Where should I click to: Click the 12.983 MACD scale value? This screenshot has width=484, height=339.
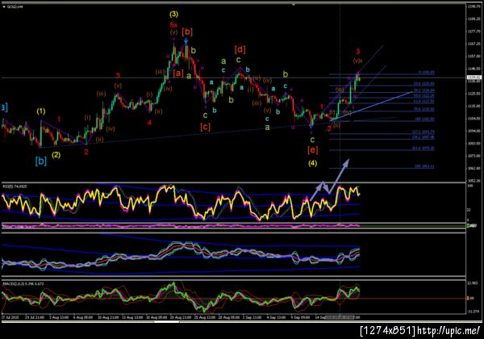(473, 283)
